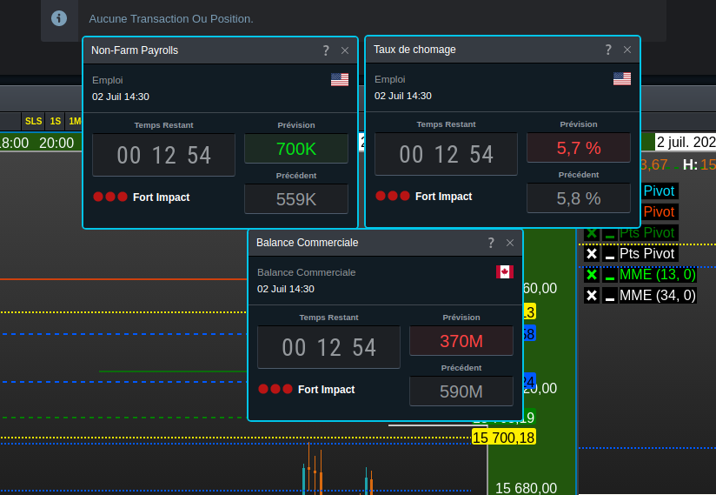Click Non-Farm Payrolls countdown timer

(x=163, y=155)
